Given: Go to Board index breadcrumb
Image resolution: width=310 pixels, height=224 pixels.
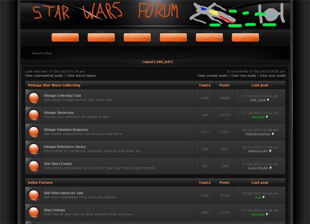Looking at the screenshot, I should pos(42,53).
